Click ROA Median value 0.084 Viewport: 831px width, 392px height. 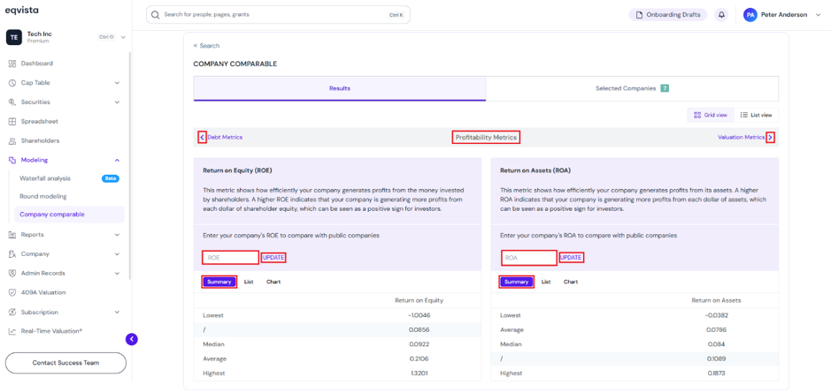click(716, 344)
